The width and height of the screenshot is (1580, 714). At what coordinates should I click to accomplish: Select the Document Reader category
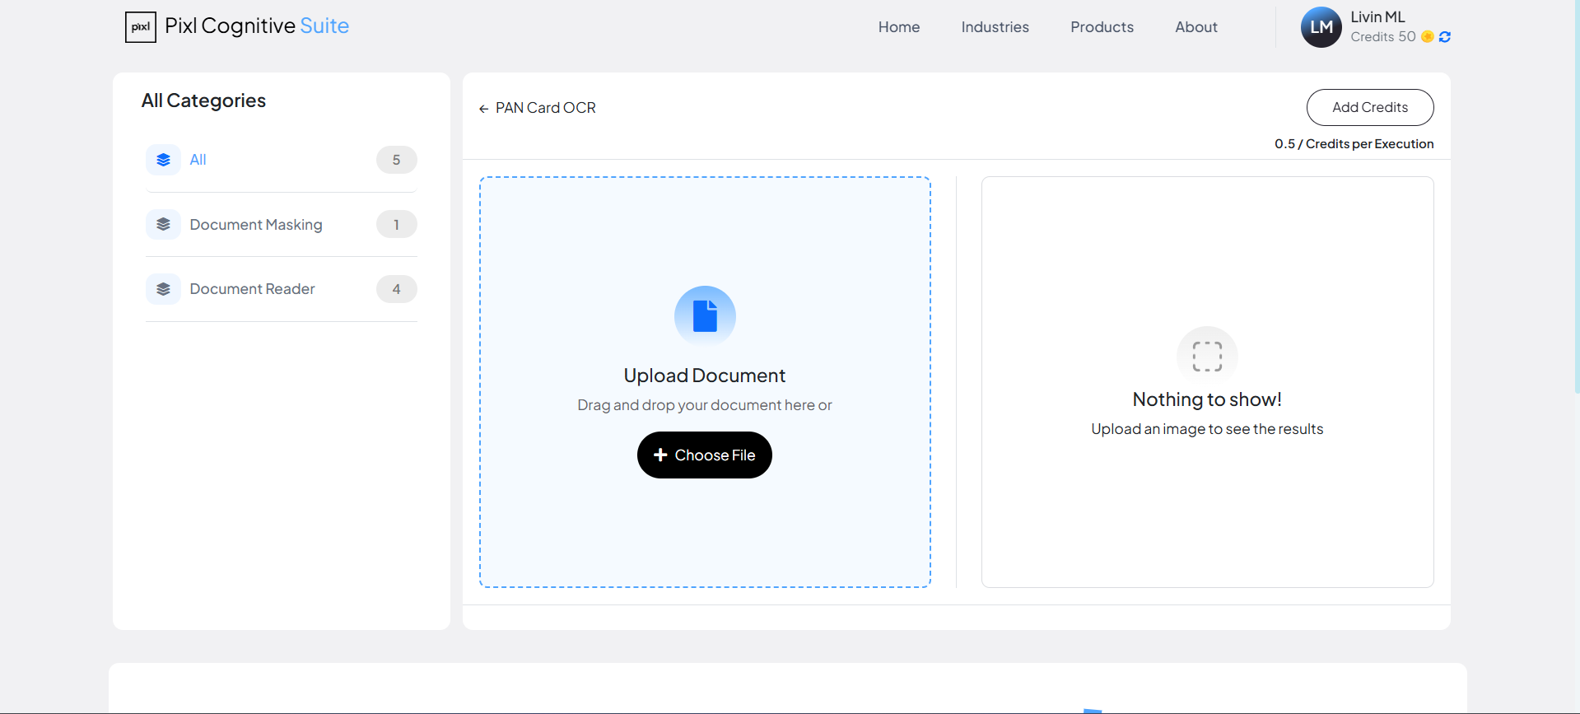(252, 289)
